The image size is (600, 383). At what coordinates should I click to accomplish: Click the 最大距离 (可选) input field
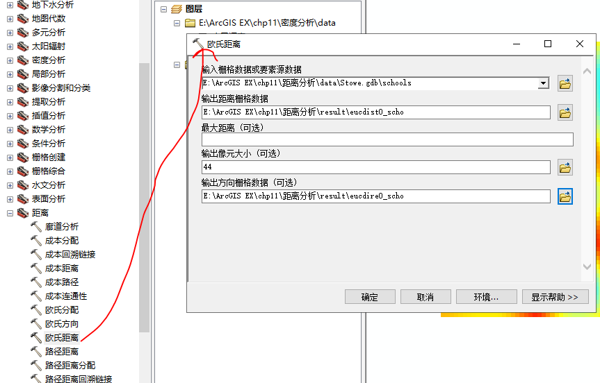[x=387, y=139]
